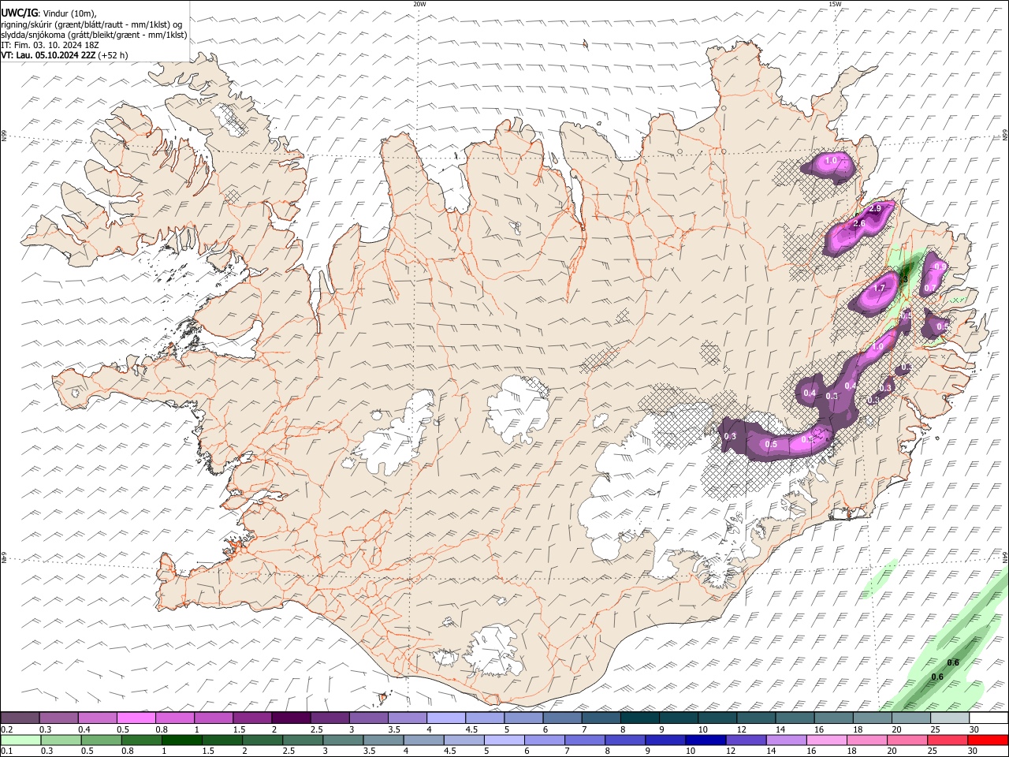
Task: Select the '0.9' value in east Iceland
Action: point(939,267)
